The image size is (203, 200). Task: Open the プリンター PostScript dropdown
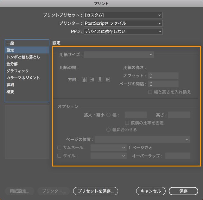[123, 23]
